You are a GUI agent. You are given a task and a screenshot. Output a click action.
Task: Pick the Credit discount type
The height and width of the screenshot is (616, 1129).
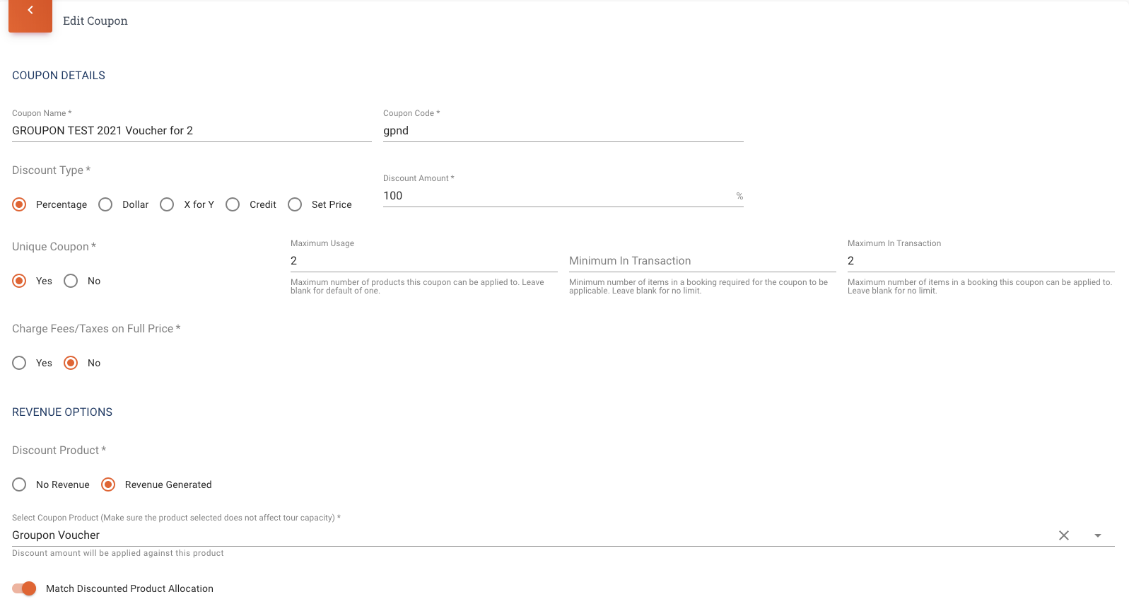233,204
